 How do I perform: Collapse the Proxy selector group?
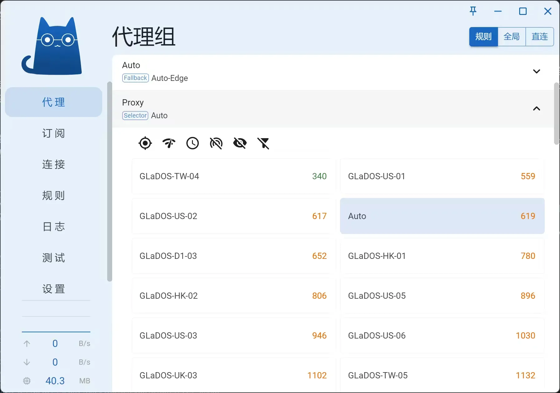pyautogui.click(x=536, y=109)
